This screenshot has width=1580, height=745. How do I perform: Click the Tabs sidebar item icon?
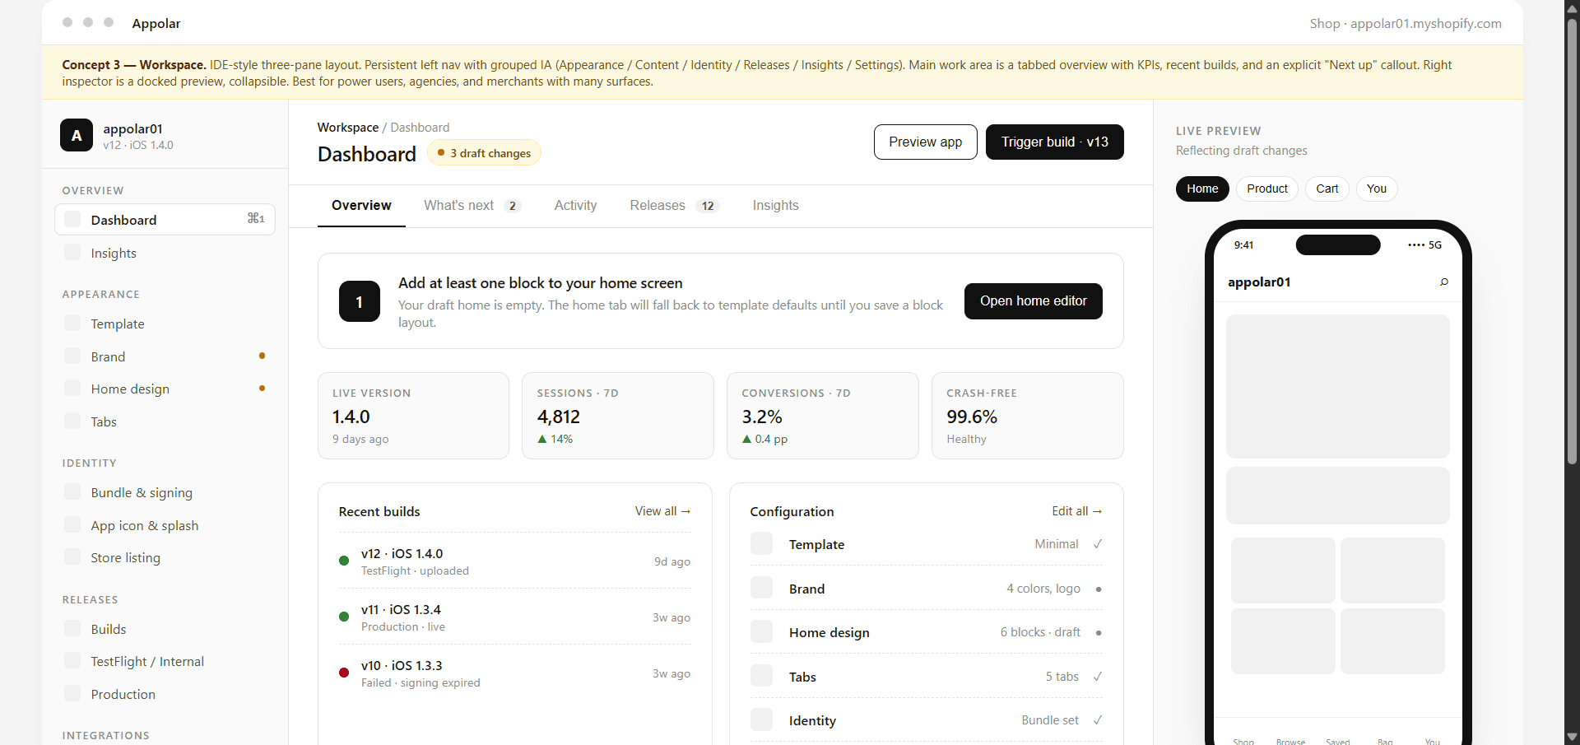pos(72,421)
